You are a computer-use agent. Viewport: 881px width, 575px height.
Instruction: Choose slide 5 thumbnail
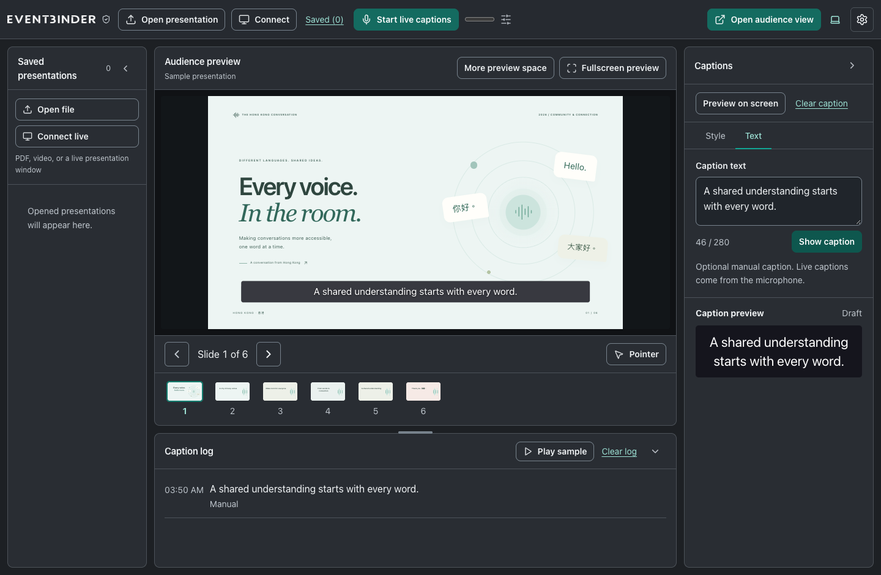pyautogui.click(x=376, y=391)
